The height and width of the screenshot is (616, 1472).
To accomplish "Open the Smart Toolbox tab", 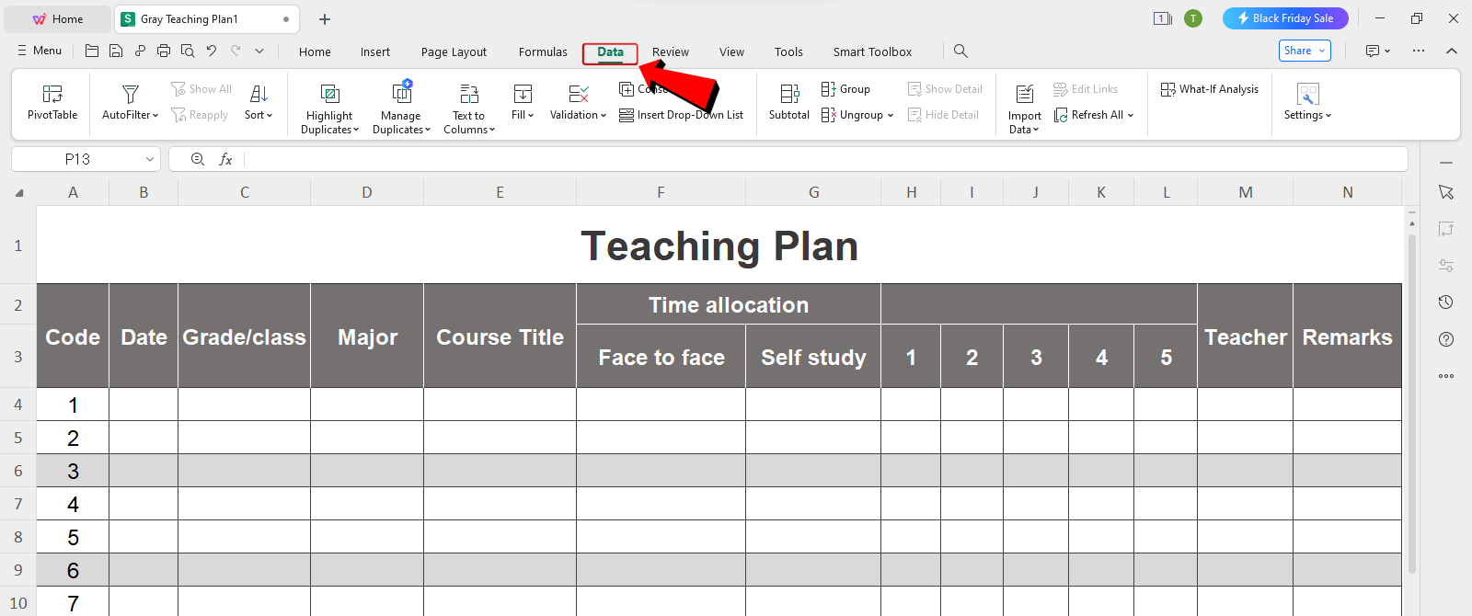I will (872, 51).
